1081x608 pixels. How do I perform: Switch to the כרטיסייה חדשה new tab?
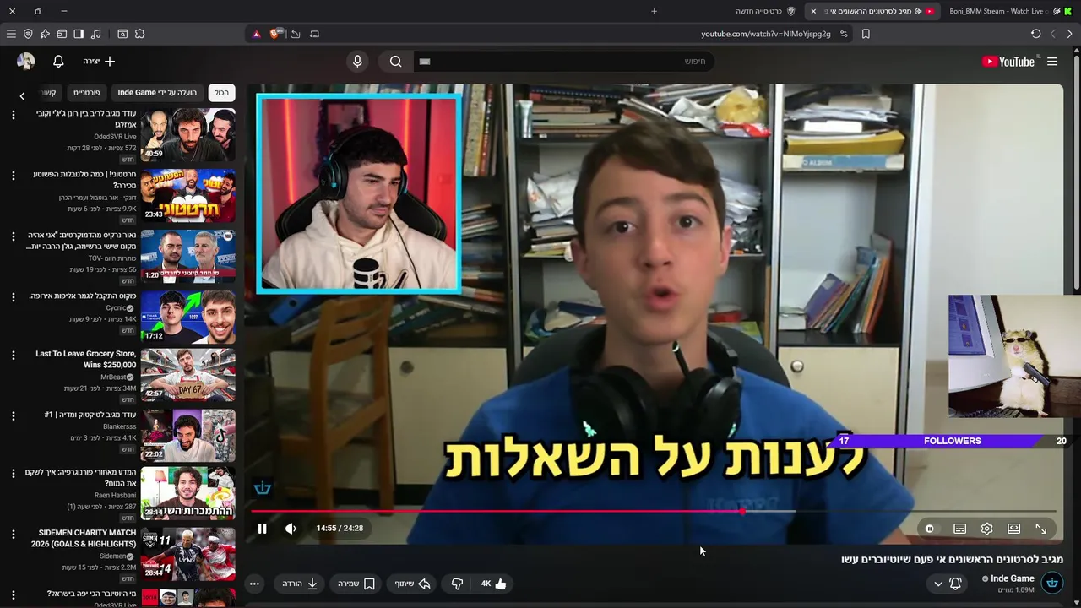click(x=764, y=11)
